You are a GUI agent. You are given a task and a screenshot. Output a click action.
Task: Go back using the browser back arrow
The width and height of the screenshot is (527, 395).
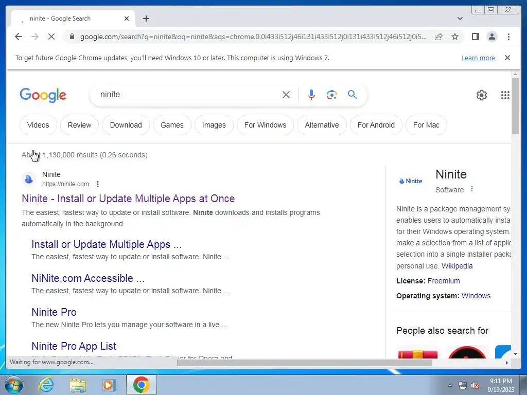pyautogui.click(x=19, y=37)
